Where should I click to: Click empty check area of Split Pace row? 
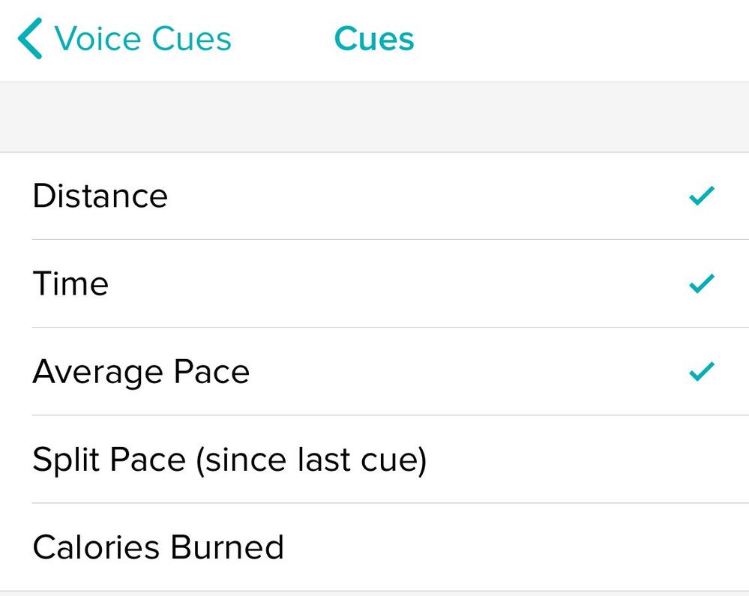702,460
